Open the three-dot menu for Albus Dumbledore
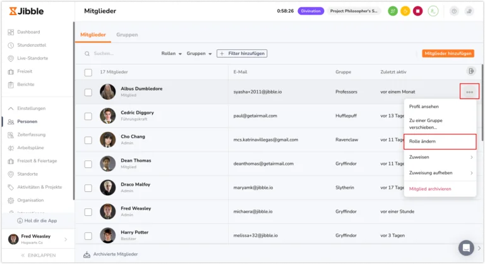Image resolution: width=485 pixels, height=264 pixels. coord(469,92)
